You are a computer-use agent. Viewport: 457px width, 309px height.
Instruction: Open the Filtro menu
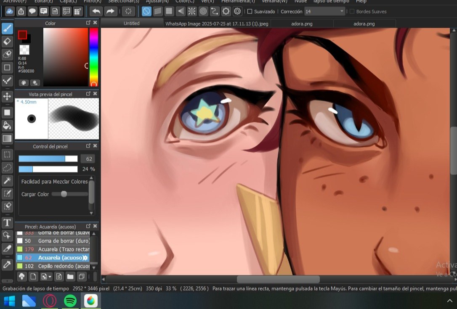coord(93,1)
